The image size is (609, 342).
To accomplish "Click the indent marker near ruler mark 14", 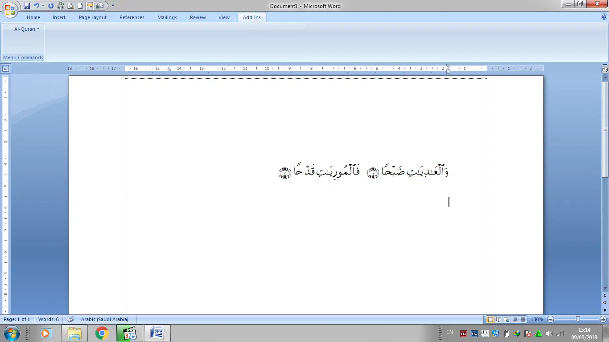I will [169, 69].
